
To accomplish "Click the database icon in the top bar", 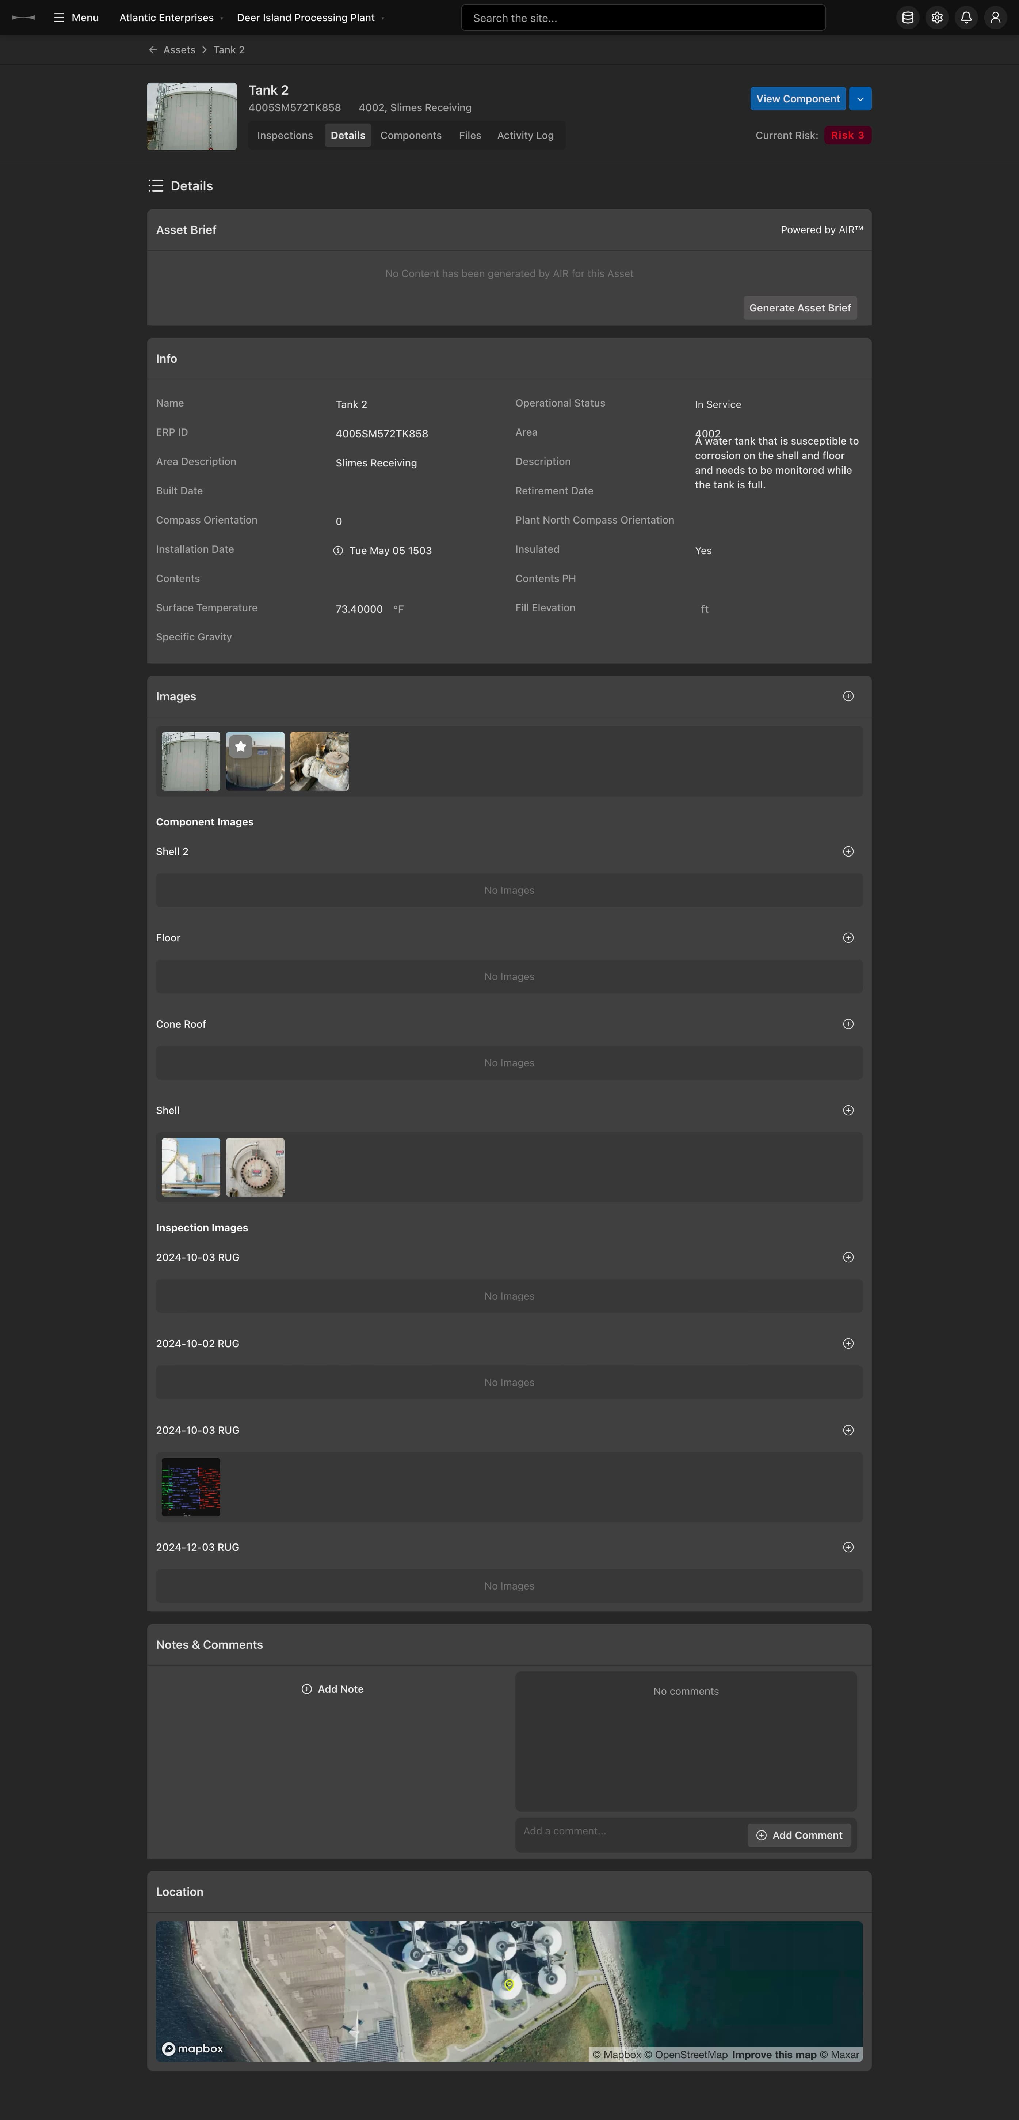I will 907,17.
